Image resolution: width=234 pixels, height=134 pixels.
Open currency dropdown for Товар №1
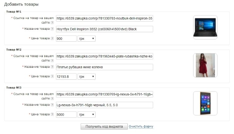(x=87, y=39)
